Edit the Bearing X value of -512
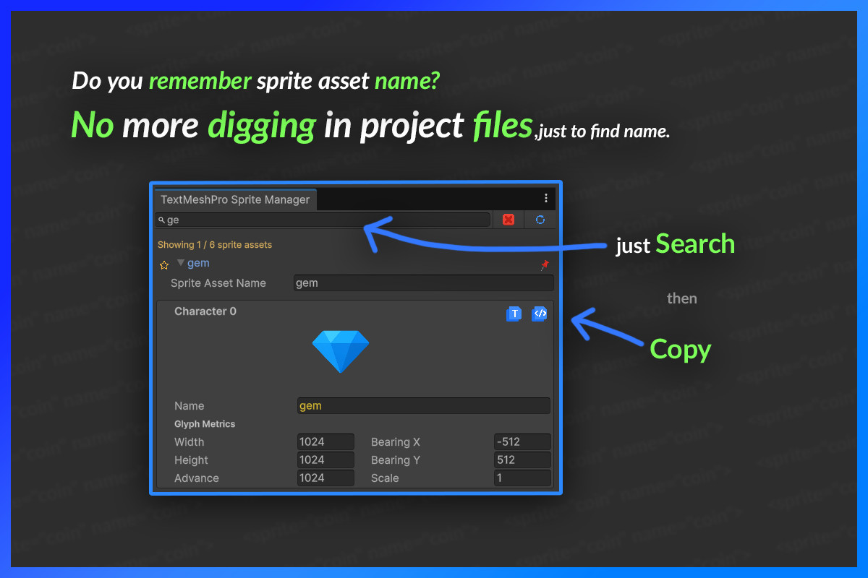The height and width of the screenshot is (578, 868). pyautogui.click(x=522, y=441)
